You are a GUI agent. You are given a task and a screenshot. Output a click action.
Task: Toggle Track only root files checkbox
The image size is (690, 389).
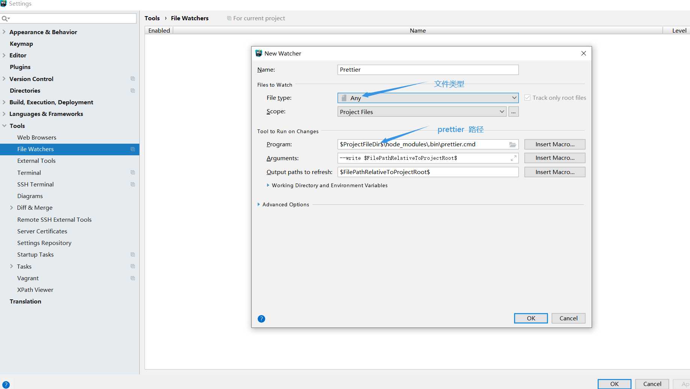pos(527,98)
